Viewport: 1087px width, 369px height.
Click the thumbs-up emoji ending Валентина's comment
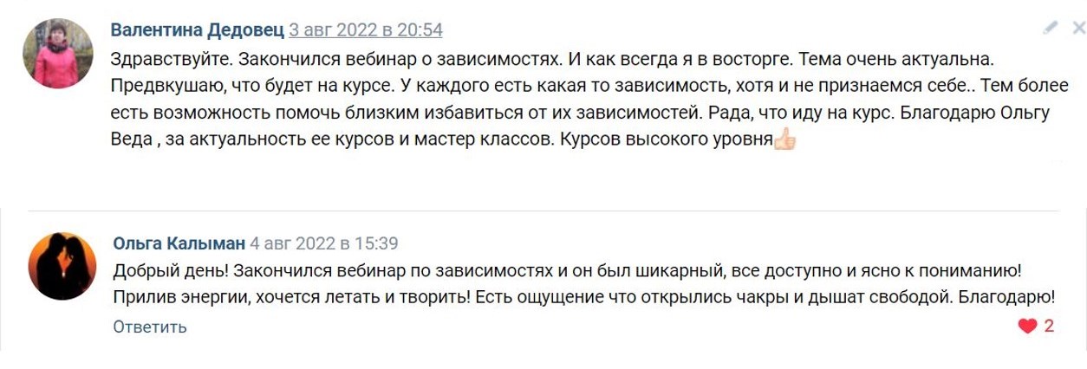[x=784, y=139]
